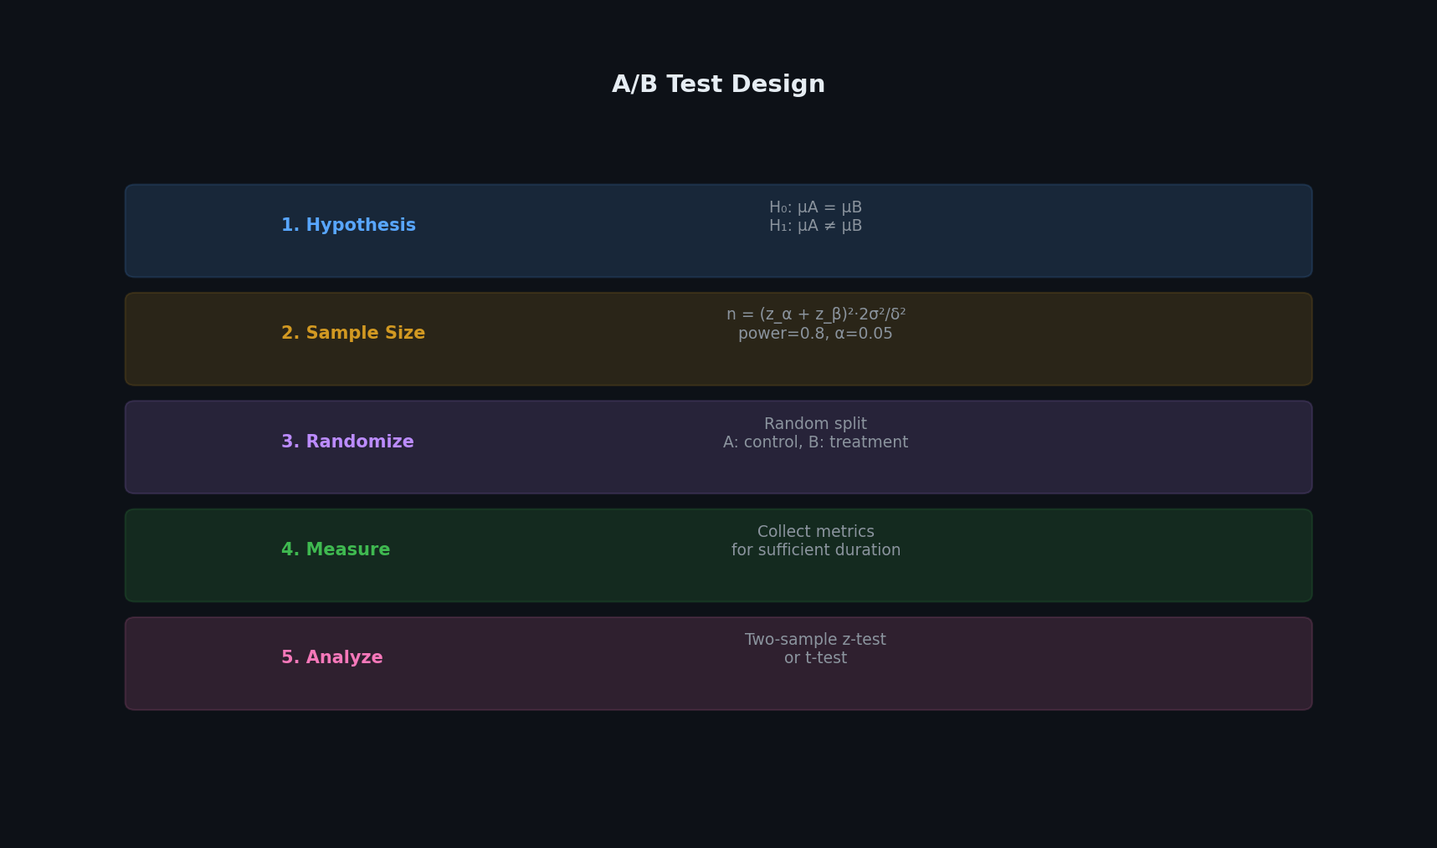Click the 'H₀: μA = μB' line
This screenshot has width=1437, height=848.
(815, 207)
